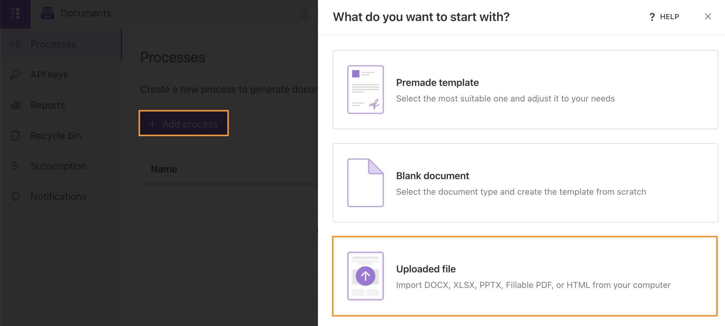725x326 pixels.
Task: Click the Subscription dollar icon
Action: click(x=15, y=166)
